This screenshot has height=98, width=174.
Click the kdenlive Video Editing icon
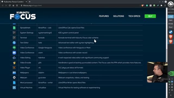coord(14,58)
